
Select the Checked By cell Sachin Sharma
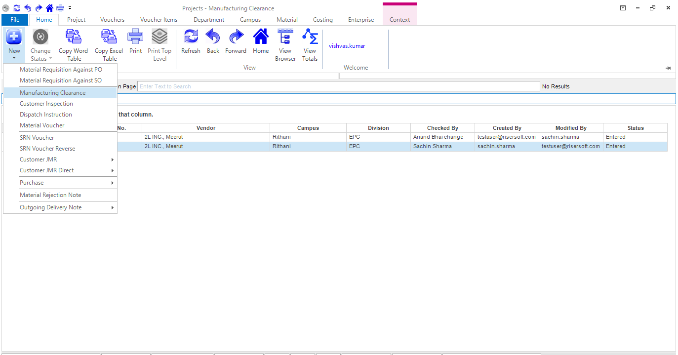443,147
